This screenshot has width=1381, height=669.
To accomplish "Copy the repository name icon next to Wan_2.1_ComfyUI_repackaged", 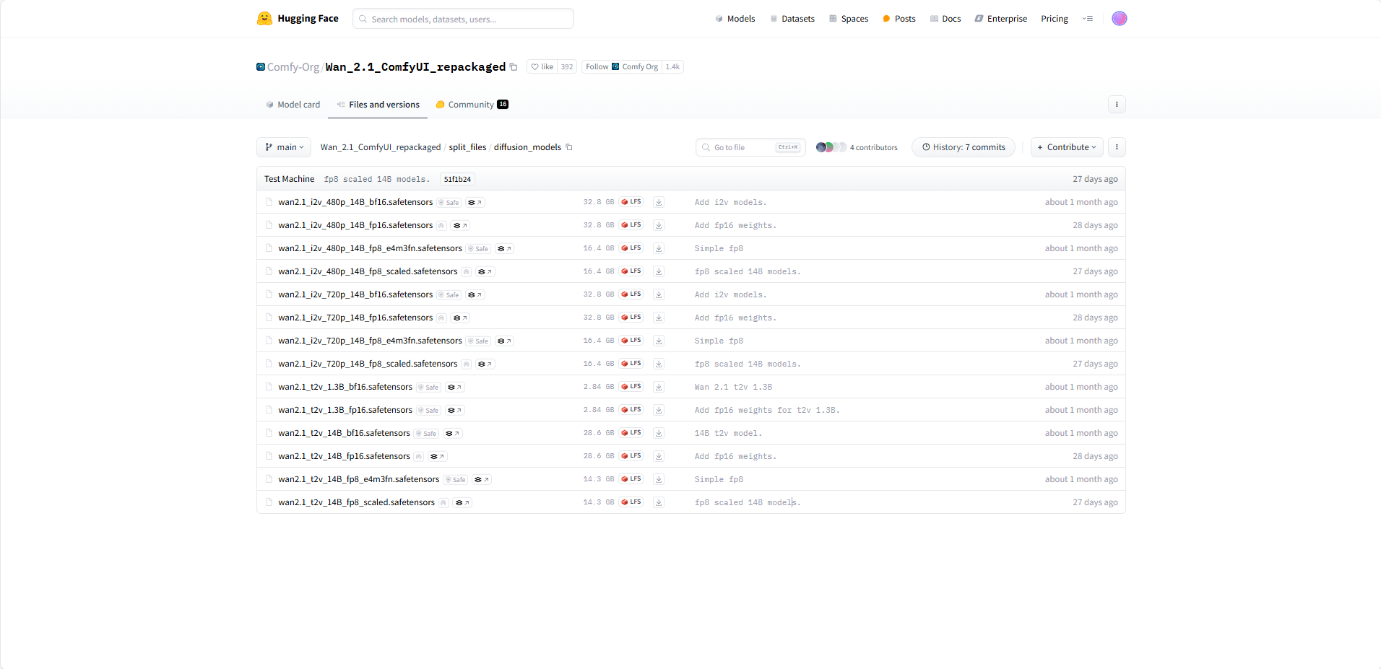I will [514, 67].
